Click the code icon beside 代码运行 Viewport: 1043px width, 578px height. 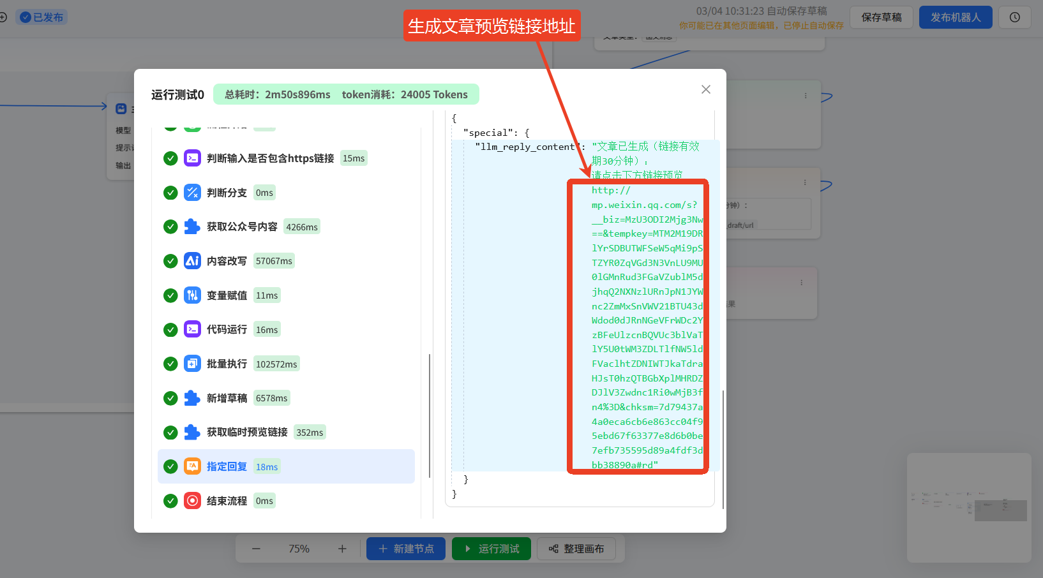pyautogui.click(x=192, y=329)
